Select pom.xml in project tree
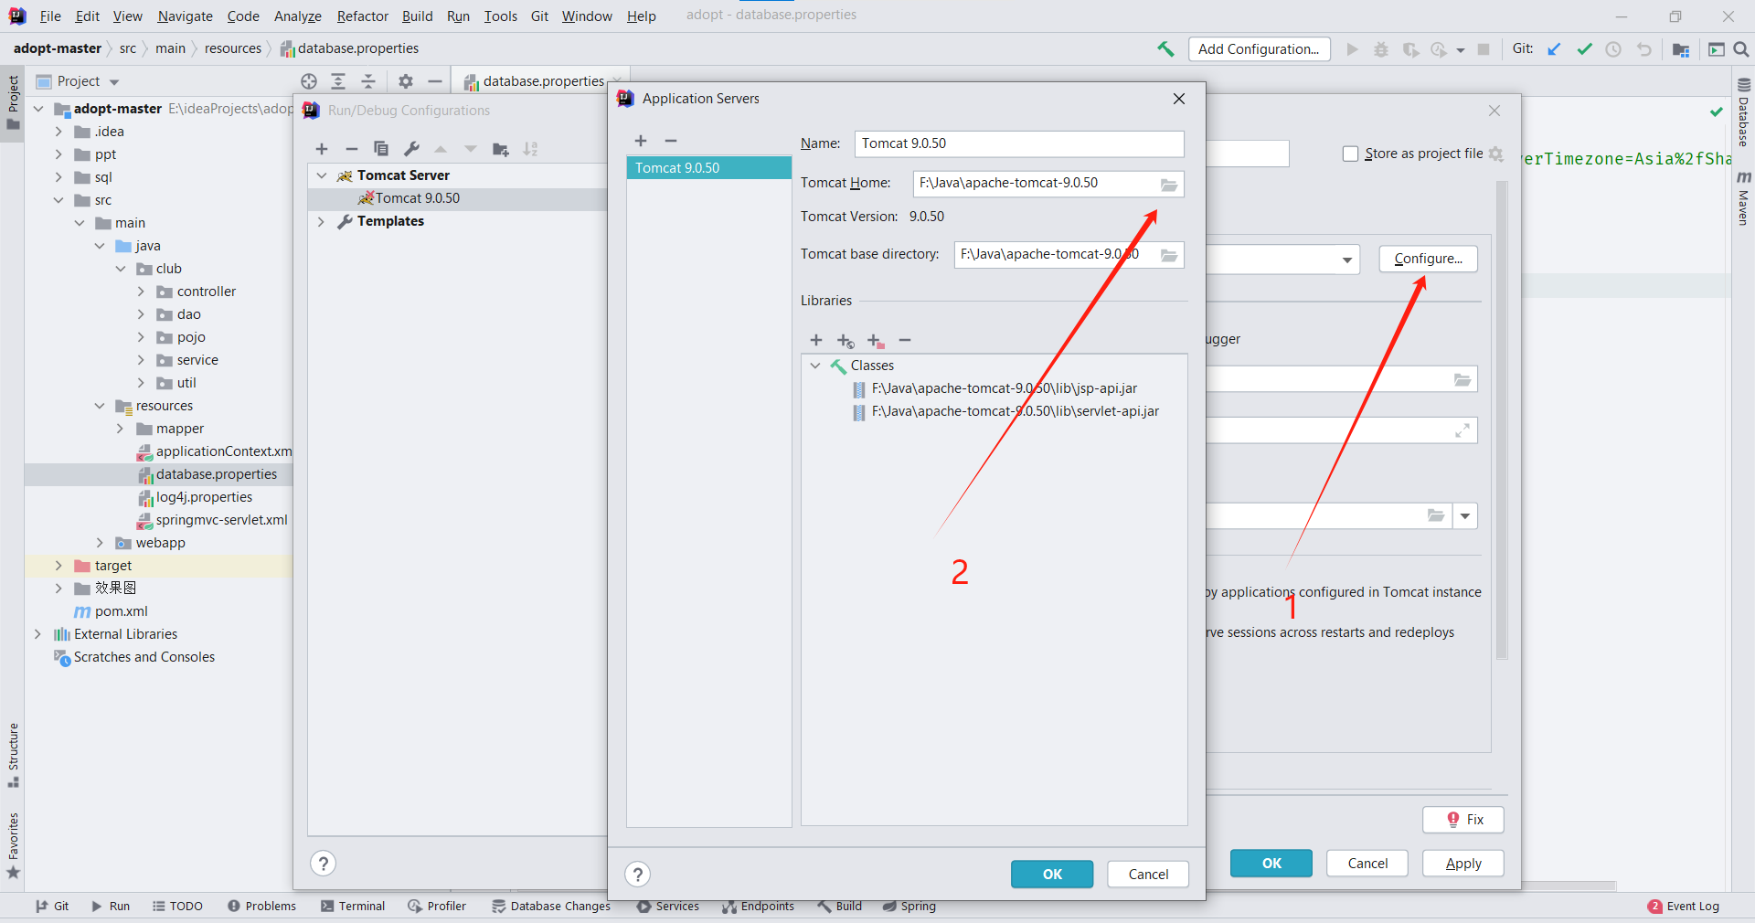The image size is (1755, 923). 121,611
